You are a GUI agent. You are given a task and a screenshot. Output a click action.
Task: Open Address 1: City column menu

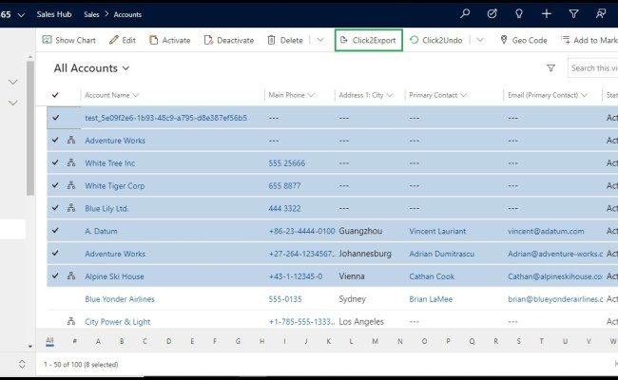point(366,95)
